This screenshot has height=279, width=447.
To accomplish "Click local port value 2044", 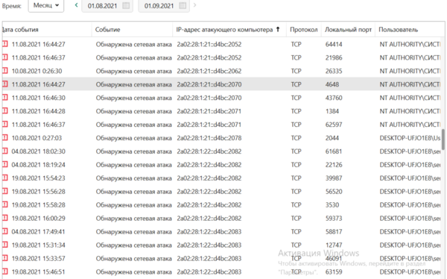I will click(332, 138).
